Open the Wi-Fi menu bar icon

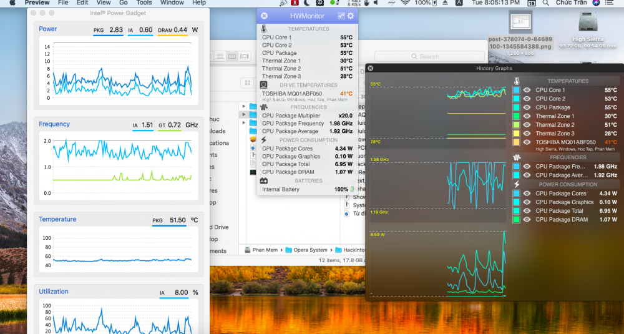tap(405, 2)
